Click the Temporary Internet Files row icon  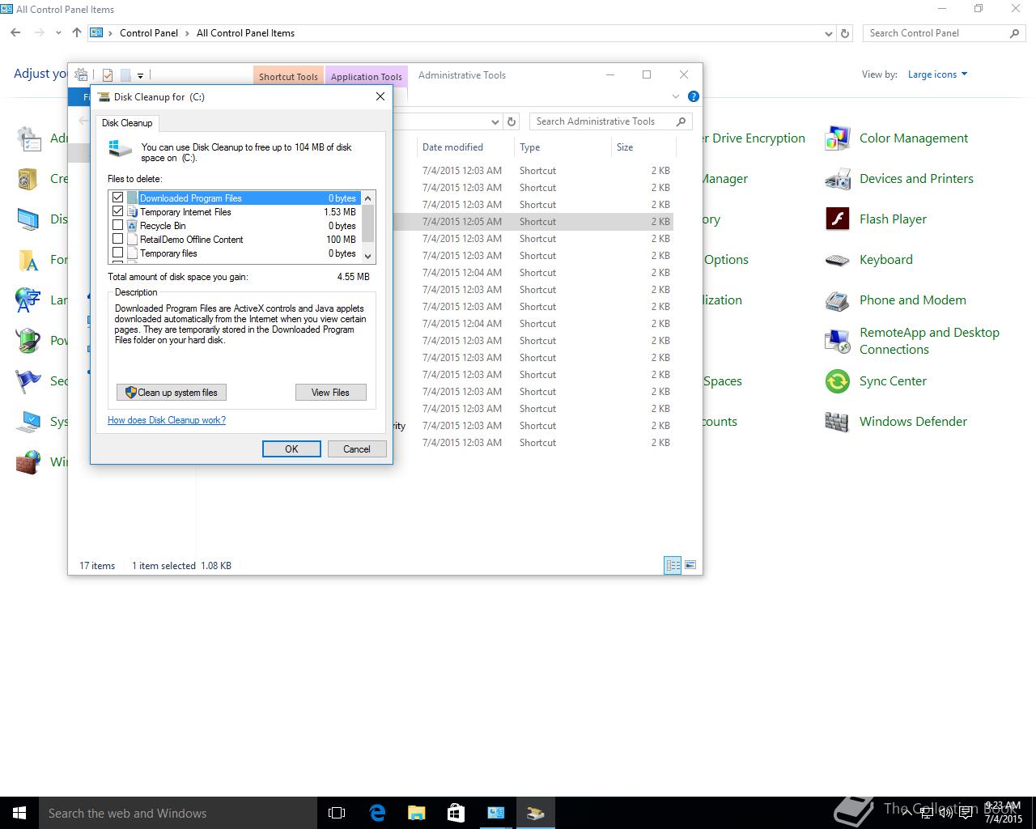[x=132, y=212]
